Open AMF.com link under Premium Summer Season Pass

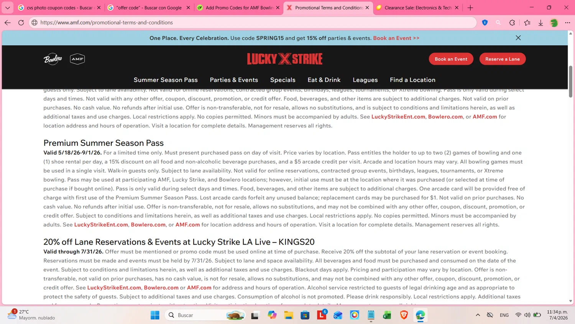[187, 225]
